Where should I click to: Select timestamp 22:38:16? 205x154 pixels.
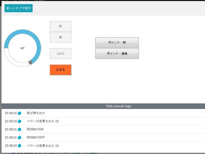[11, 113]
